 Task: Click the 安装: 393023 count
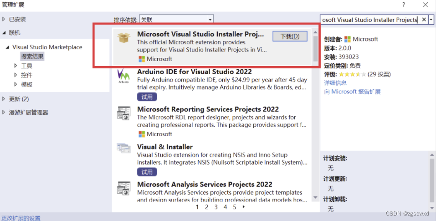pos(341,57)
